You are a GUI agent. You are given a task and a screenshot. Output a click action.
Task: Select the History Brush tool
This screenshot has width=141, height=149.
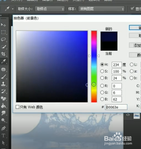point(3,91)
